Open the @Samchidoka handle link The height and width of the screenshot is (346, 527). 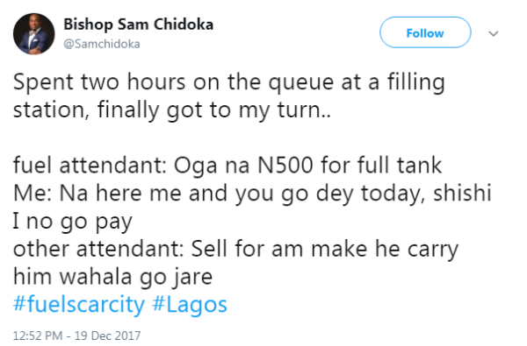pyautogui.click(x=102, y=44)
